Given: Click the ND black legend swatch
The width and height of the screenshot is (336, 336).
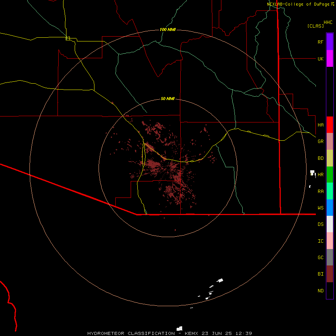Looking at the screenshot, I should coord(330,290).
